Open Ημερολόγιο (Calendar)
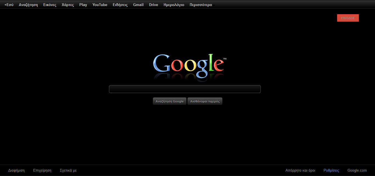 tap(173, 4)
